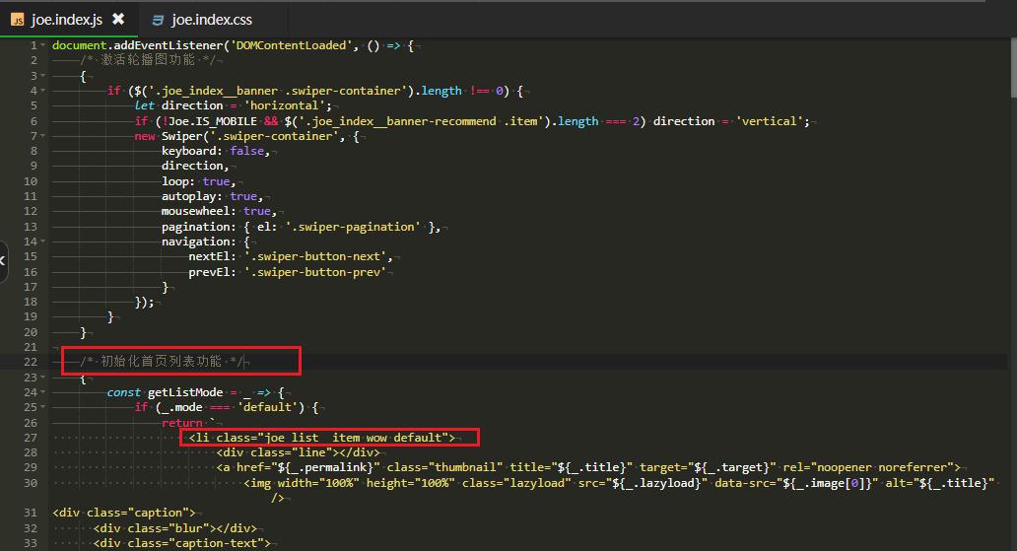Expand the collapsed side panel arrow
Screen dimensions: 1017x551
(x=3, y=261)
